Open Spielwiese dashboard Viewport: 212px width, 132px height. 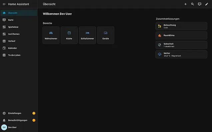point(19,27)
